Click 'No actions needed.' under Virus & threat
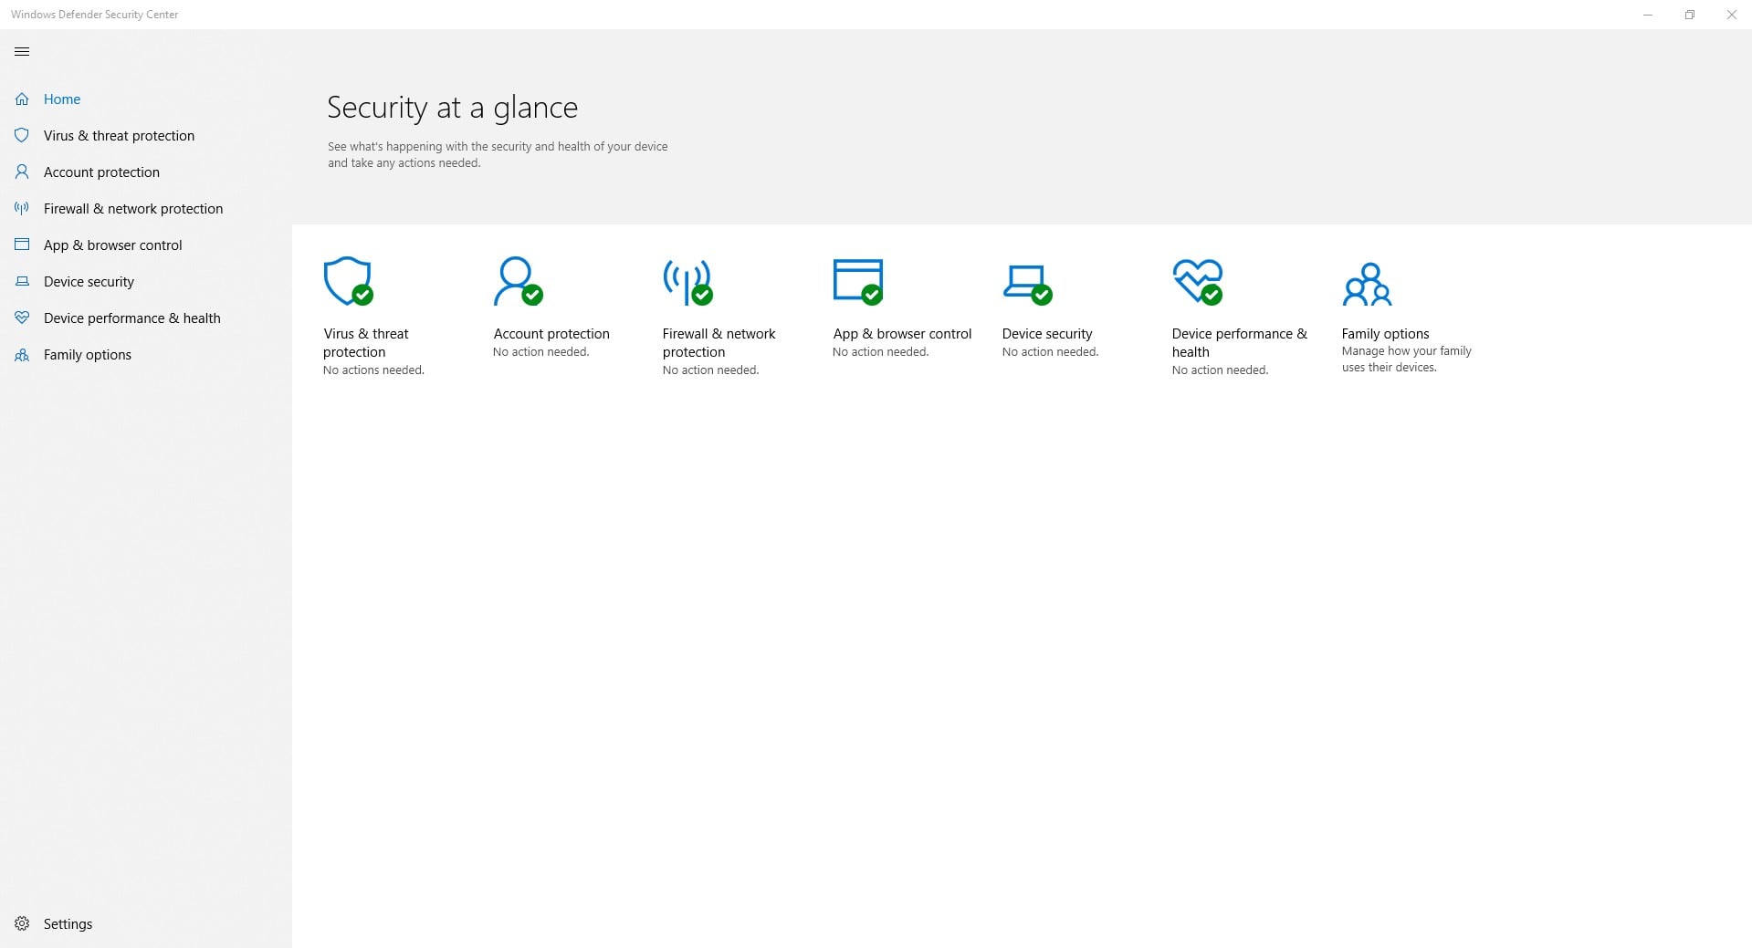The height and width of the screenshot is (948, 1752). (x=373, y=370)
